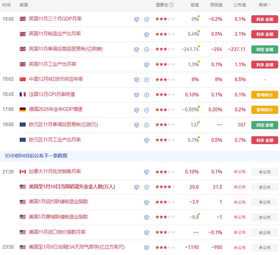The width and height of the screenshot is (280, 255).
Task: Open the 美国至1月10日当周初请失业金人数 link
Action: 71,187
